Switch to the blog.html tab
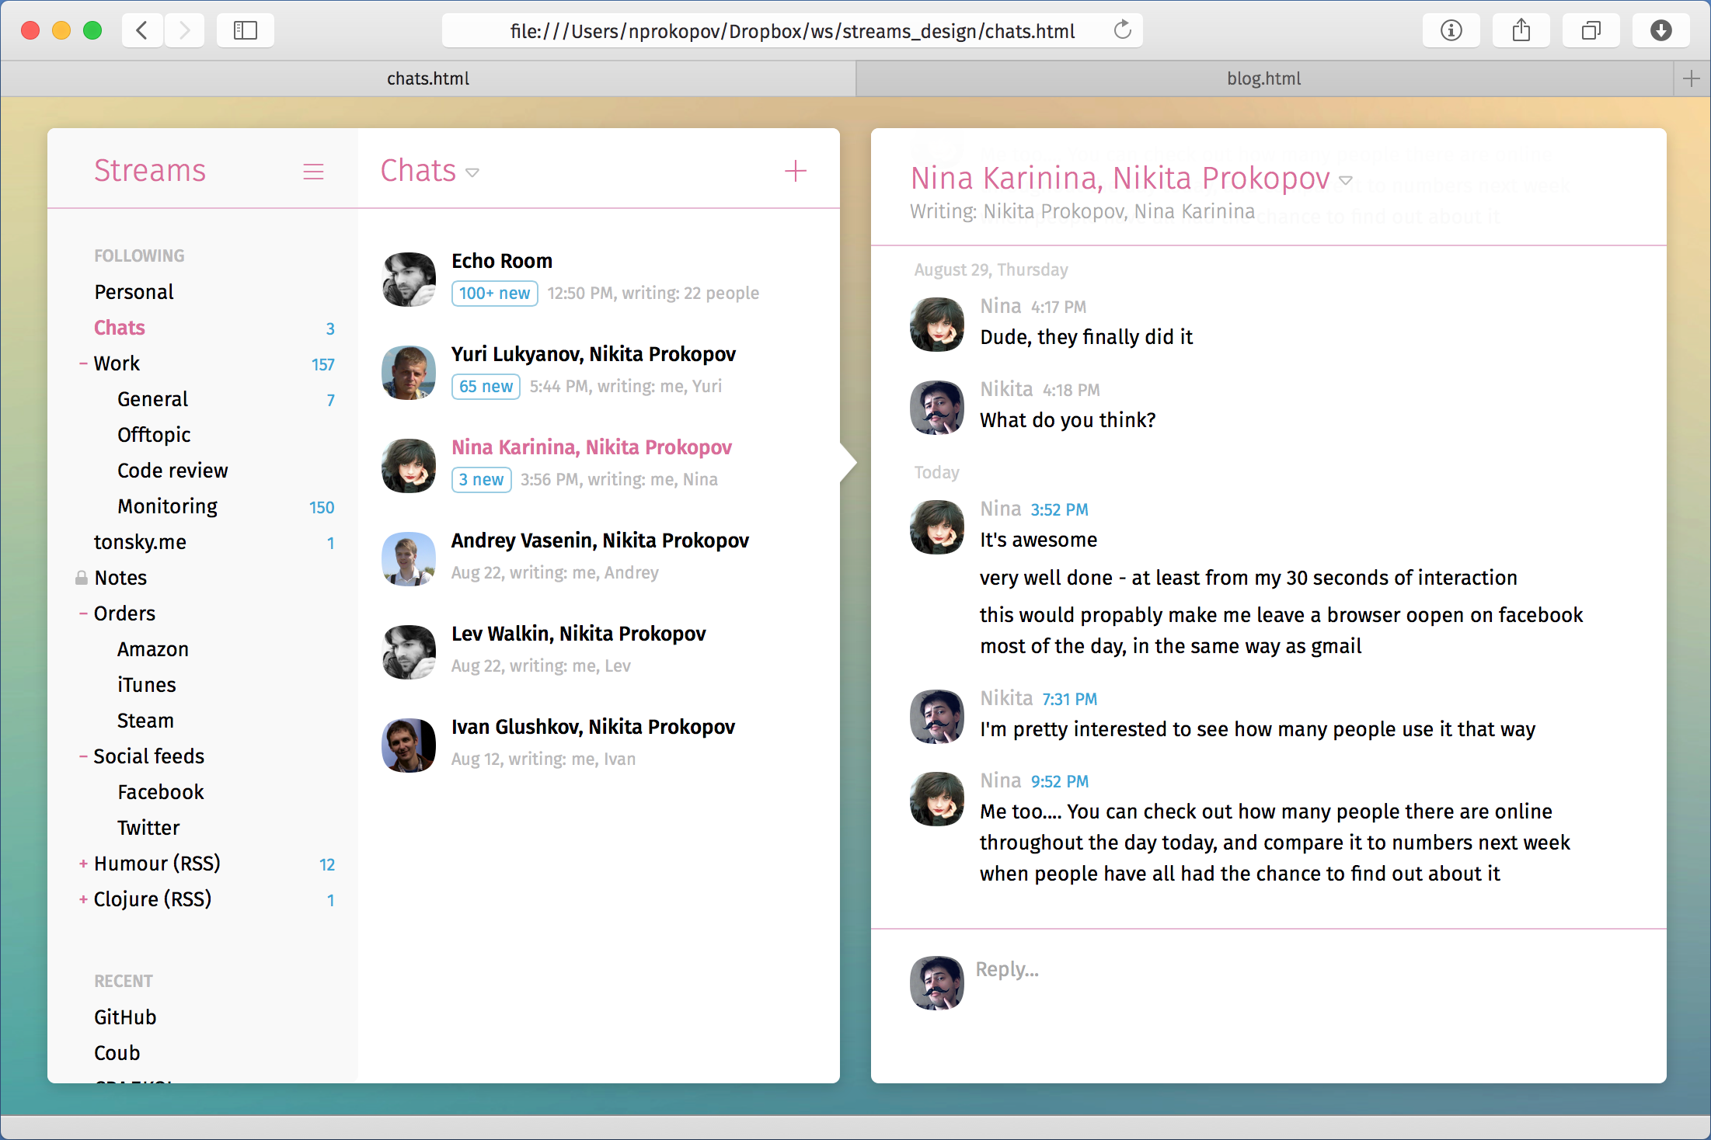 click(x=1263, y=78)
